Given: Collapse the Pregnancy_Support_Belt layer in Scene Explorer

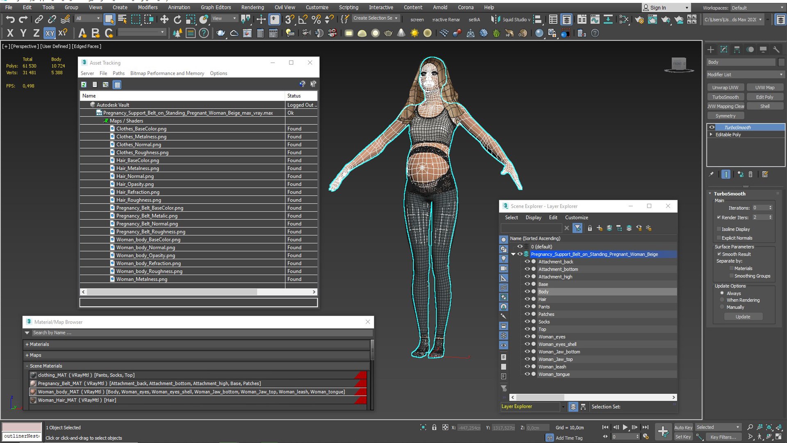Looking at the screenshot, I should 513,254.
